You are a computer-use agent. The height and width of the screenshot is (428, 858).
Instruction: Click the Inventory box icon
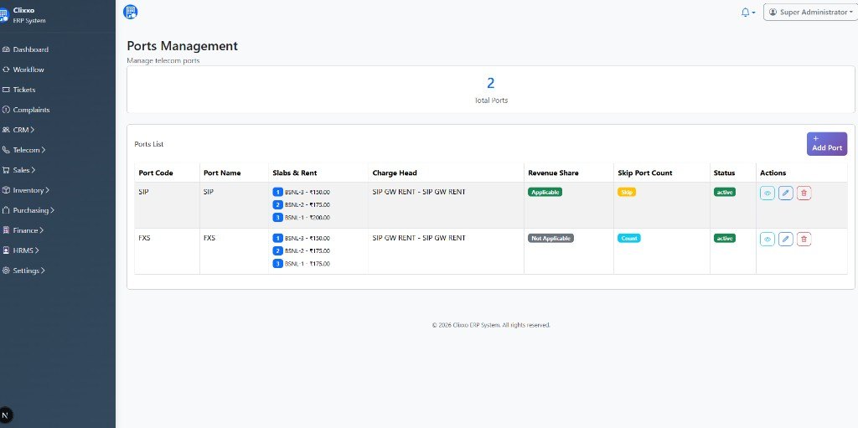pos(6,190)
